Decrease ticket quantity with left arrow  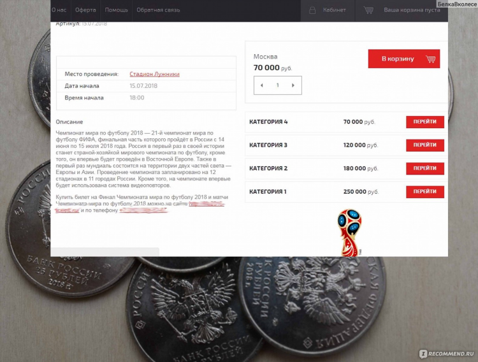click(x=261, y=85)
